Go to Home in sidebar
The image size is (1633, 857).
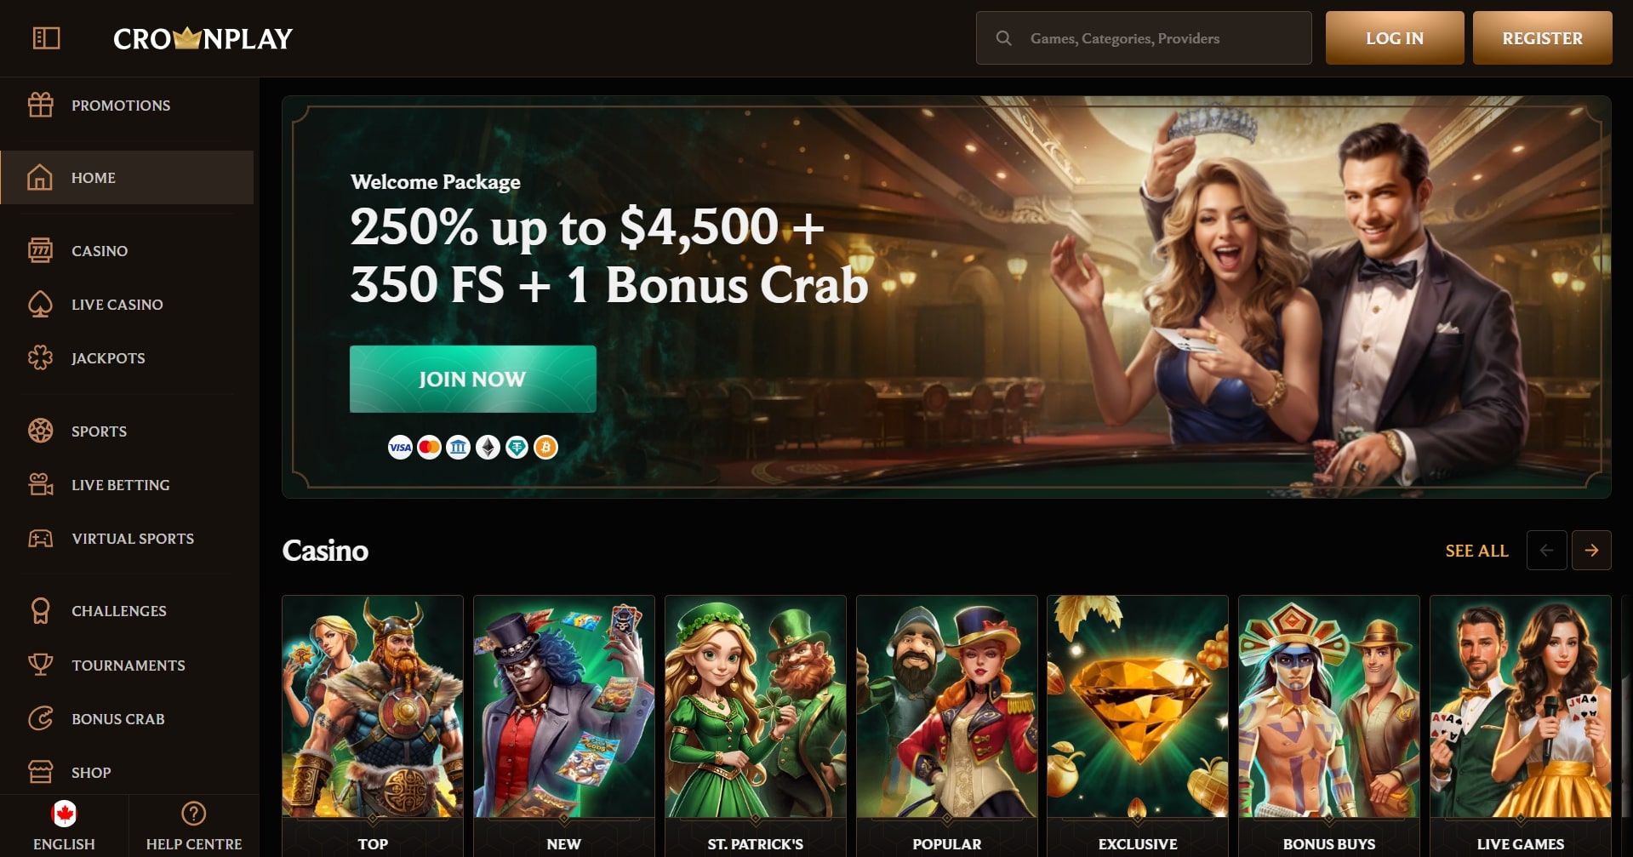127,177
